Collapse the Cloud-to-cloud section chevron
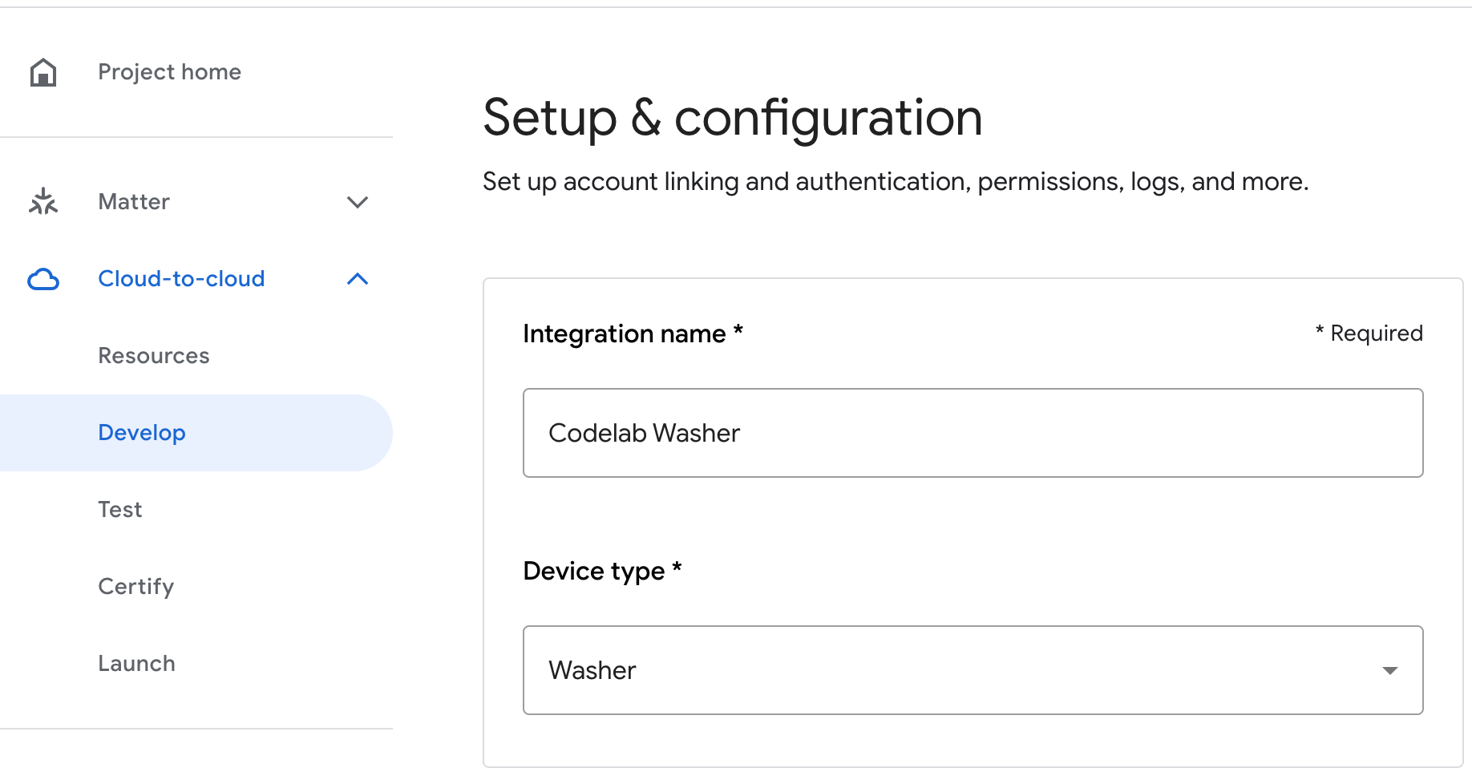This screenshot has height=776, width=1472. click(357, 279)
